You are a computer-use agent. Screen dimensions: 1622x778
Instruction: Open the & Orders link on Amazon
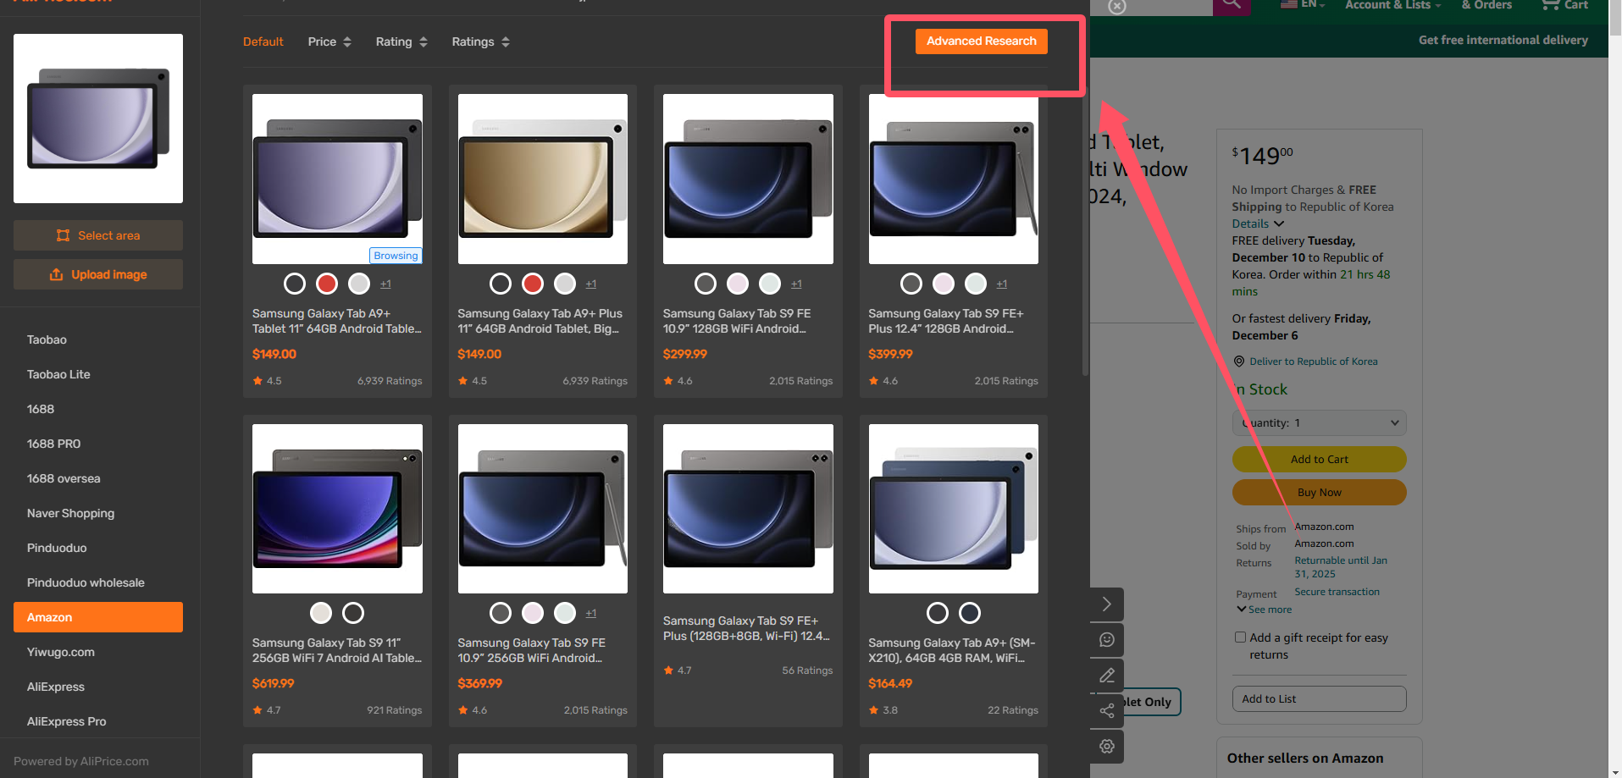(x=1486, y=5)
